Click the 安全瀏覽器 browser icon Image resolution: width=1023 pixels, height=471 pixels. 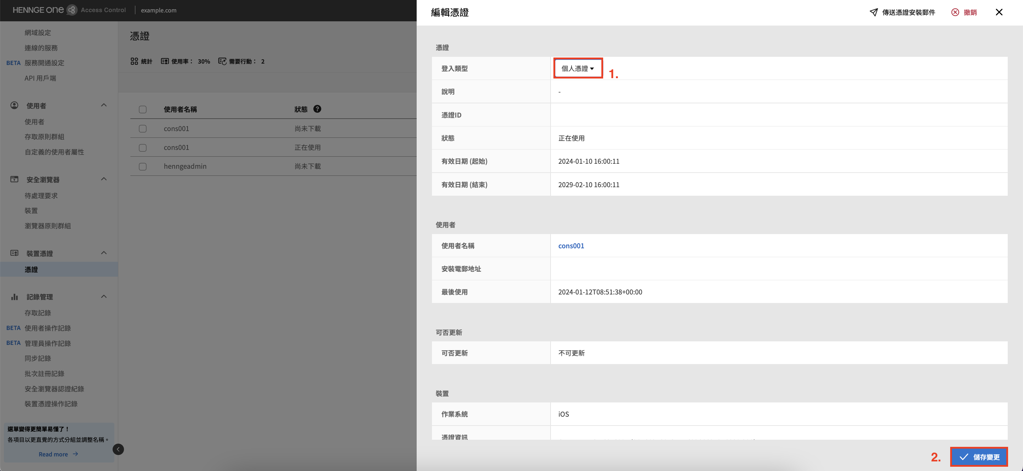point(14,179)
